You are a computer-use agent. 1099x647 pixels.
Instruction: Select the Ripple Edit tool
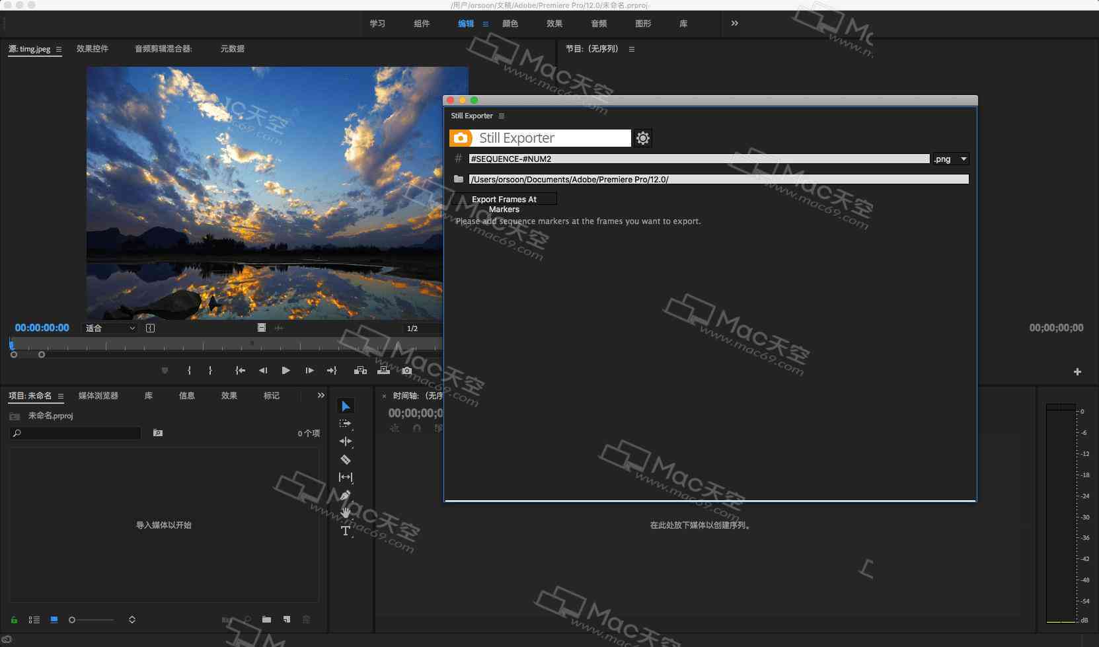pos(345,441)
